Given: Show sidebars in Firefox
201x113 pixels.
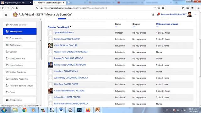Looking at the screenshot, I should (x=188, y=8).
